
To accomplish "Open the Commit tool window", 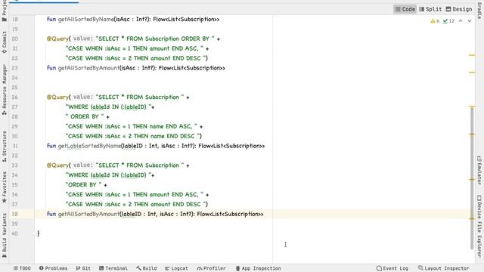I will pyautogui.click(x=4, y=42).
